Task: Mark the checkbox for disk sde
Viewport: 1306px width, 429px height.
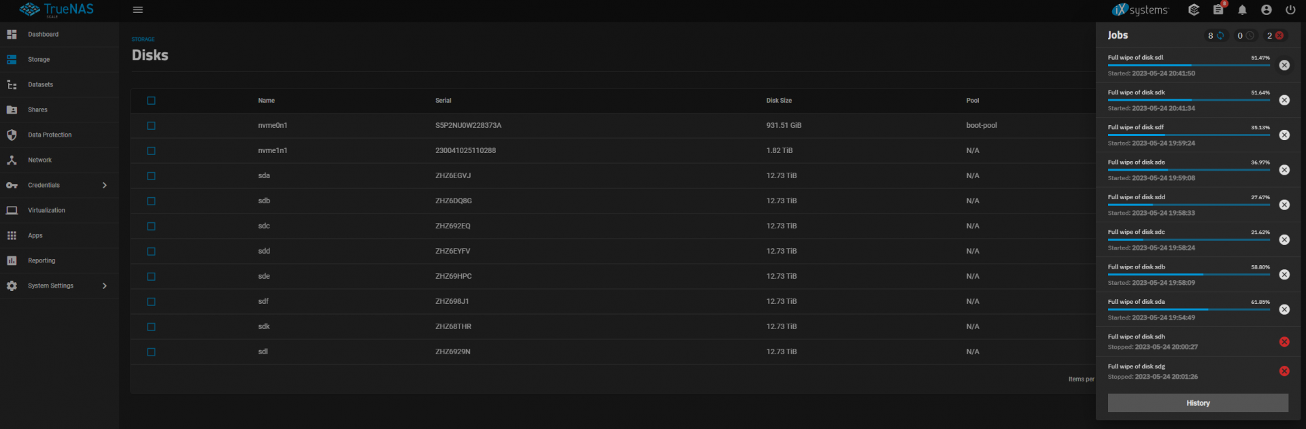Action: point(151,277)
